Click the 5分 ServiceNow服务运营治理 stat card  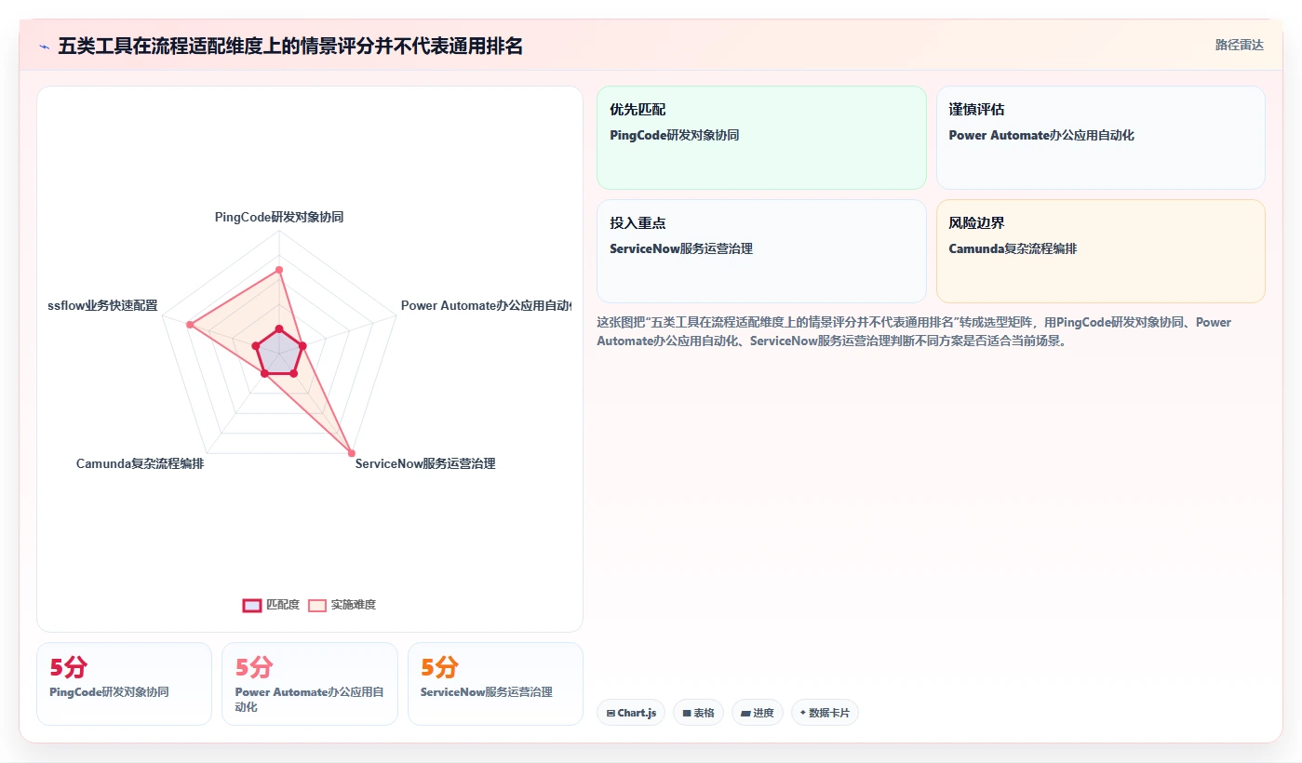495,684
